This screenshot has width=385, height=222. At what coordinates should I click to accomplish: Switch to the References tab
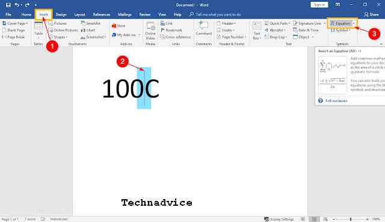102,14
